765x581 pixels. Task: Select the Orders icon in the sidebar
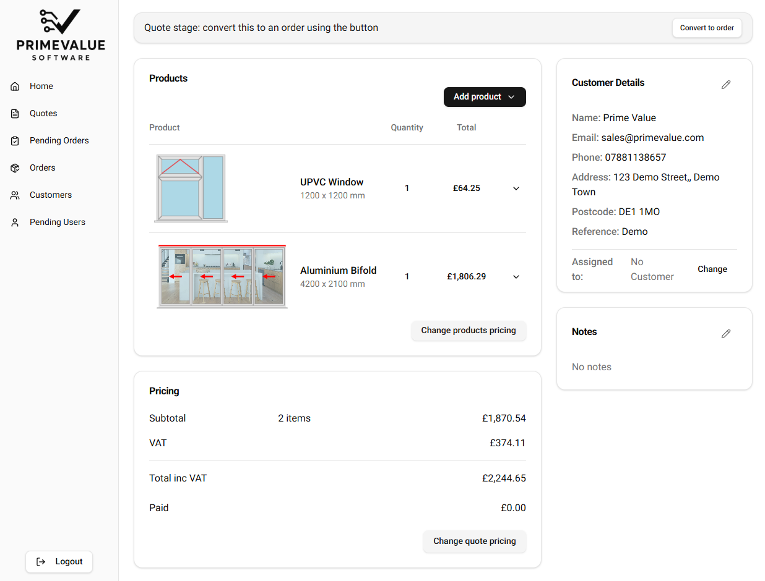click(14, 168)
